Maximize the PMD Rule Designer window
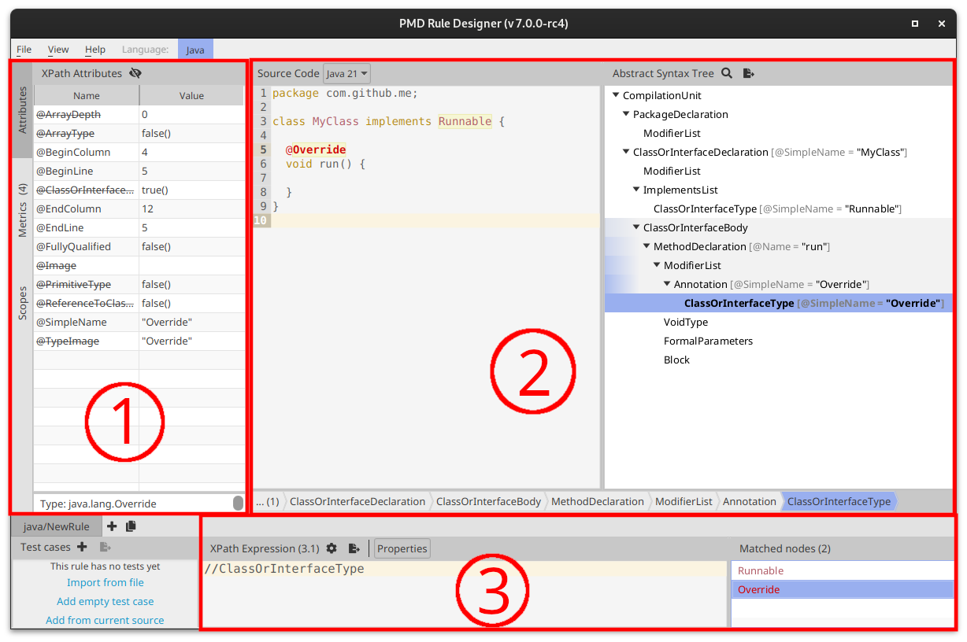This screenshot has height=642, width=967. (x=915, y=24)
